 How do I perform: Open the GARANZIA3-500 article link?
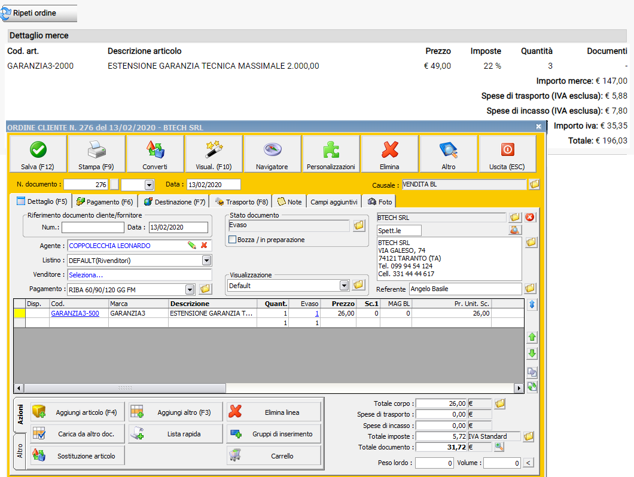[x=75, y=313]
